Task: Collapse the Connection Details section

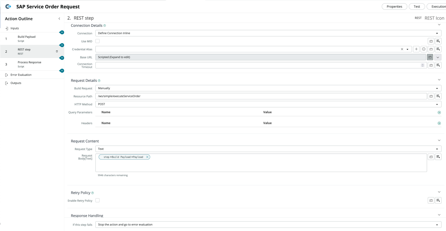Action: tap(439, 25)
